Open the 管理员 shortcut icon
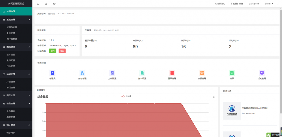Image resolution: width=282 pixels, height=137 pixels. click(x=52, y=73)
